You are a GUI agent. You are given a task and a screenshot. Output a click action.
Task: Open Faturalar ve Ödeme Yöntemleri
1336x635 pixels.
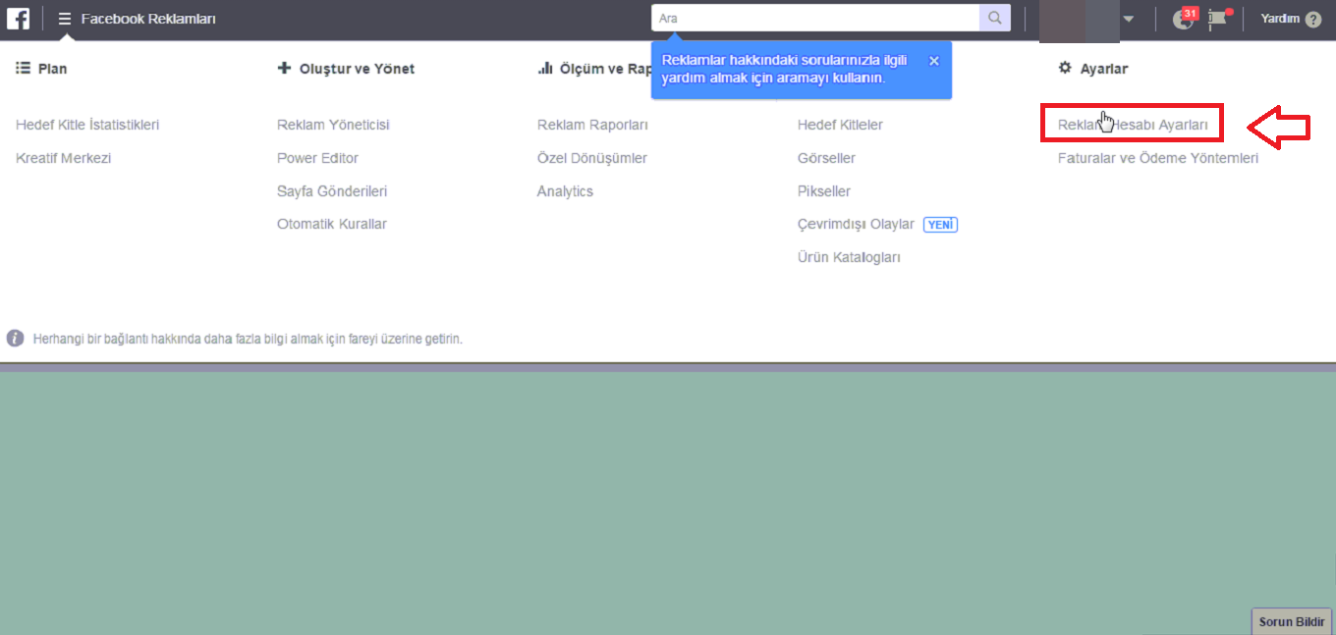pos(1158,158)
